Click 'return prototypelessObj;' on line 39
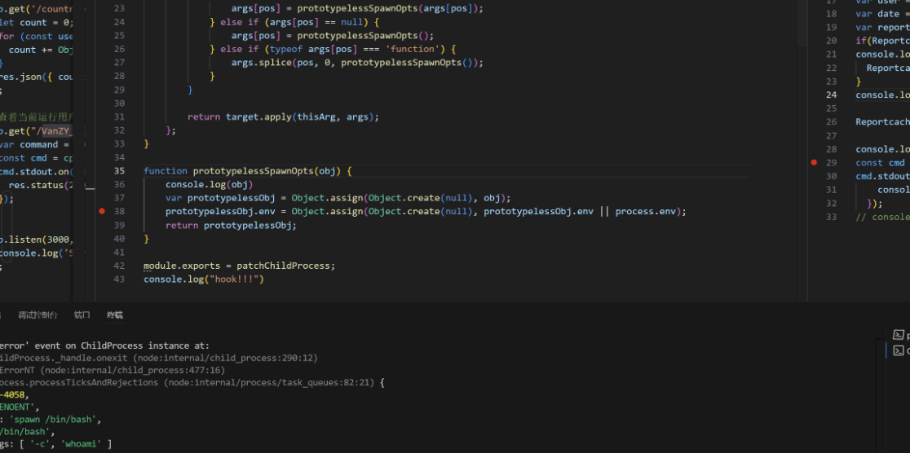Image resolution: width=910 pixels, height=453 pixels. click(231, 225)
